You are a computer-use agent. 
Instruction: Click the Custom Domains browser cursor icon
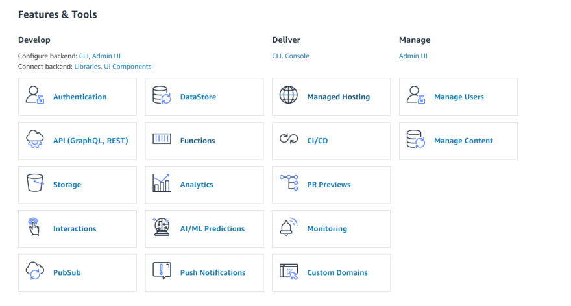pos(289,272)
